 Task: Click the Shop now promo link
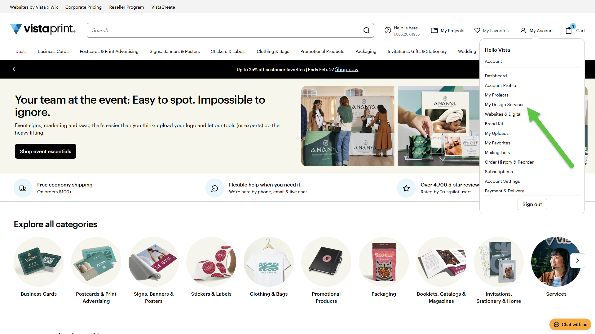coord(346,70)
